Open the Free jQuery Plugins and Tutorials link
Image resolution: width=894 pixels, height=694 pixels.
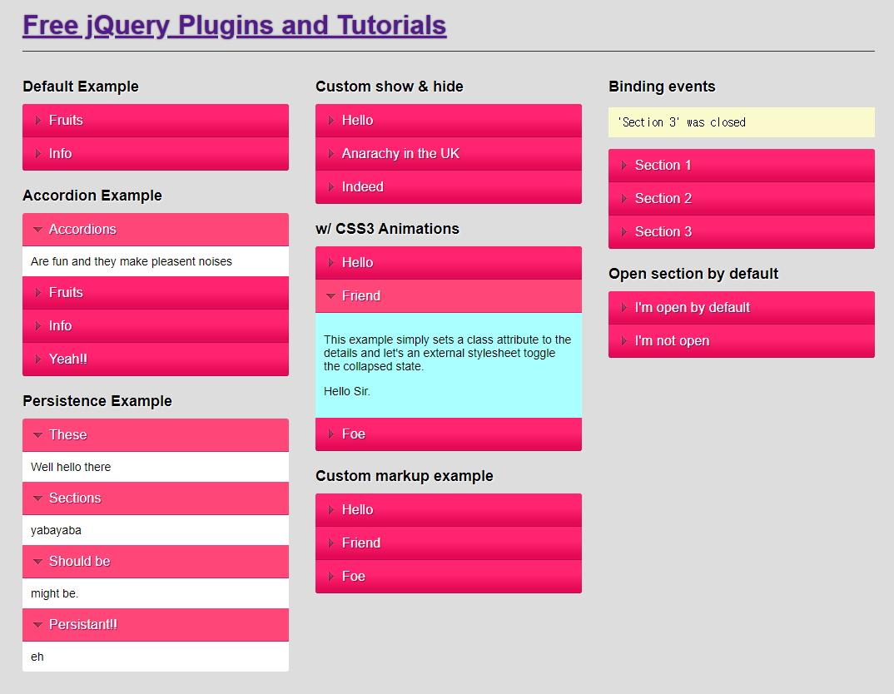[235, 26]
